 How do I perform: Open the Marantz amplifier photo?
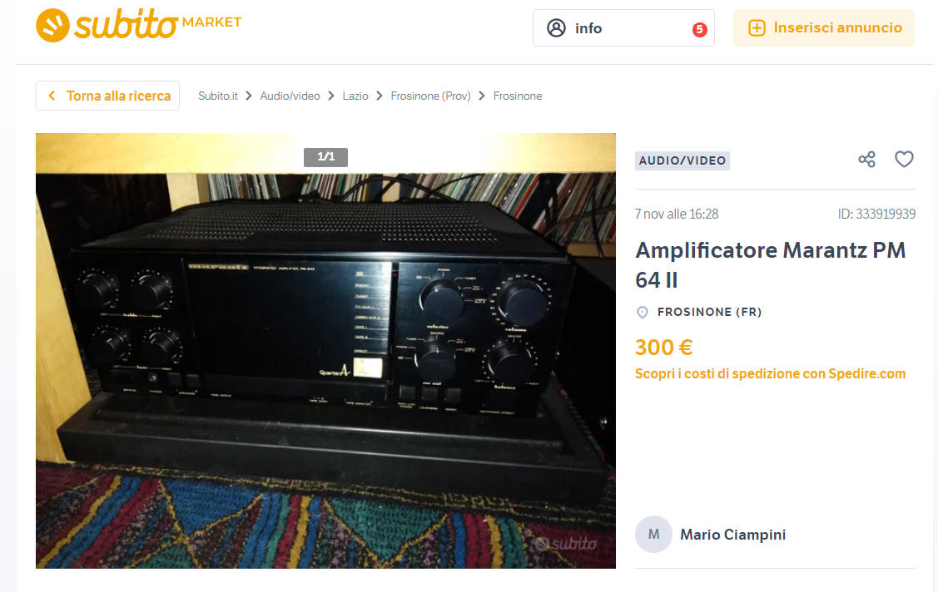click(x=325, y=351)
